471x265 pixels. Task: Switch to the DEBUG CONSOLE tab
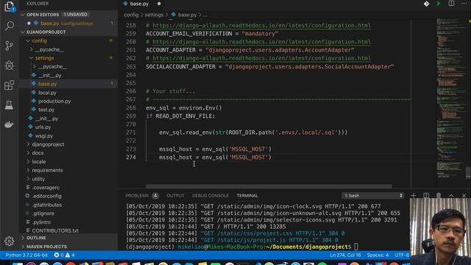(210, 196)
